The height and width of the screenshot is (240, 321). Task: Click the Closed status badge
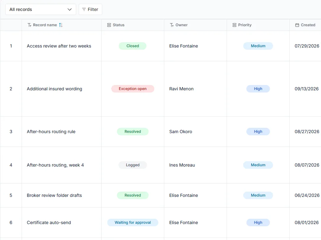click(x=133, y=46)
